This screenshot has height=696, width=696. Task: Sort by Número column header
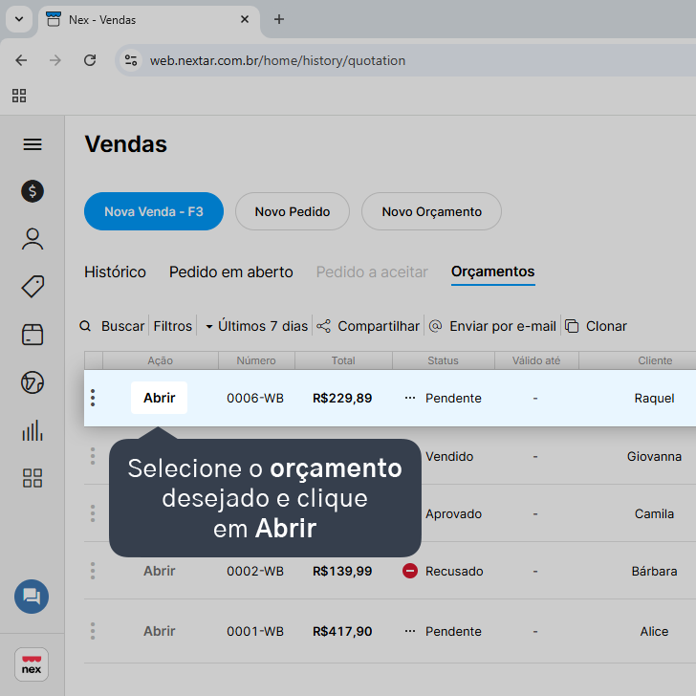tap(256, 360)
